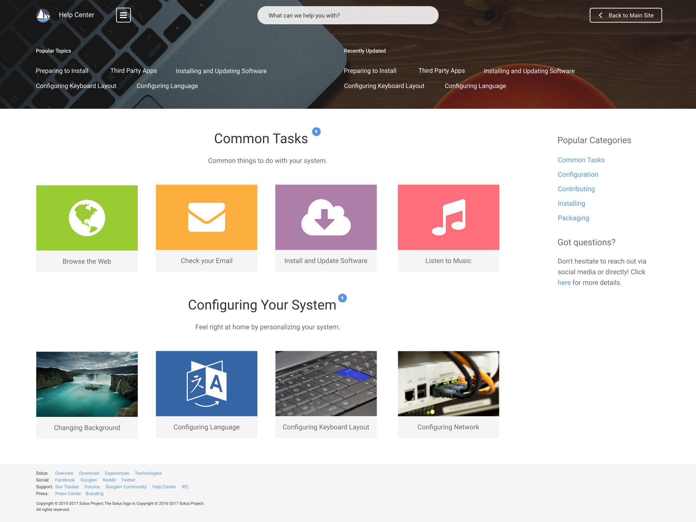Open Installing and Updating Software under Popular Topics
The image size is (696, 522).
pos(221,71)
